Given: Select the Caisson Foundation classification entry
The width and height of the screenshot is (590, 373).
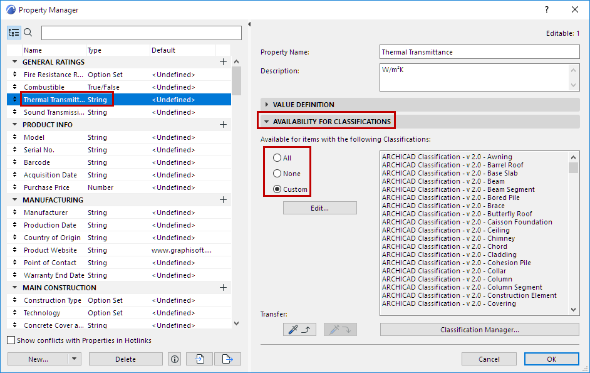Looking at the screenshot, I should click(467, 222).
